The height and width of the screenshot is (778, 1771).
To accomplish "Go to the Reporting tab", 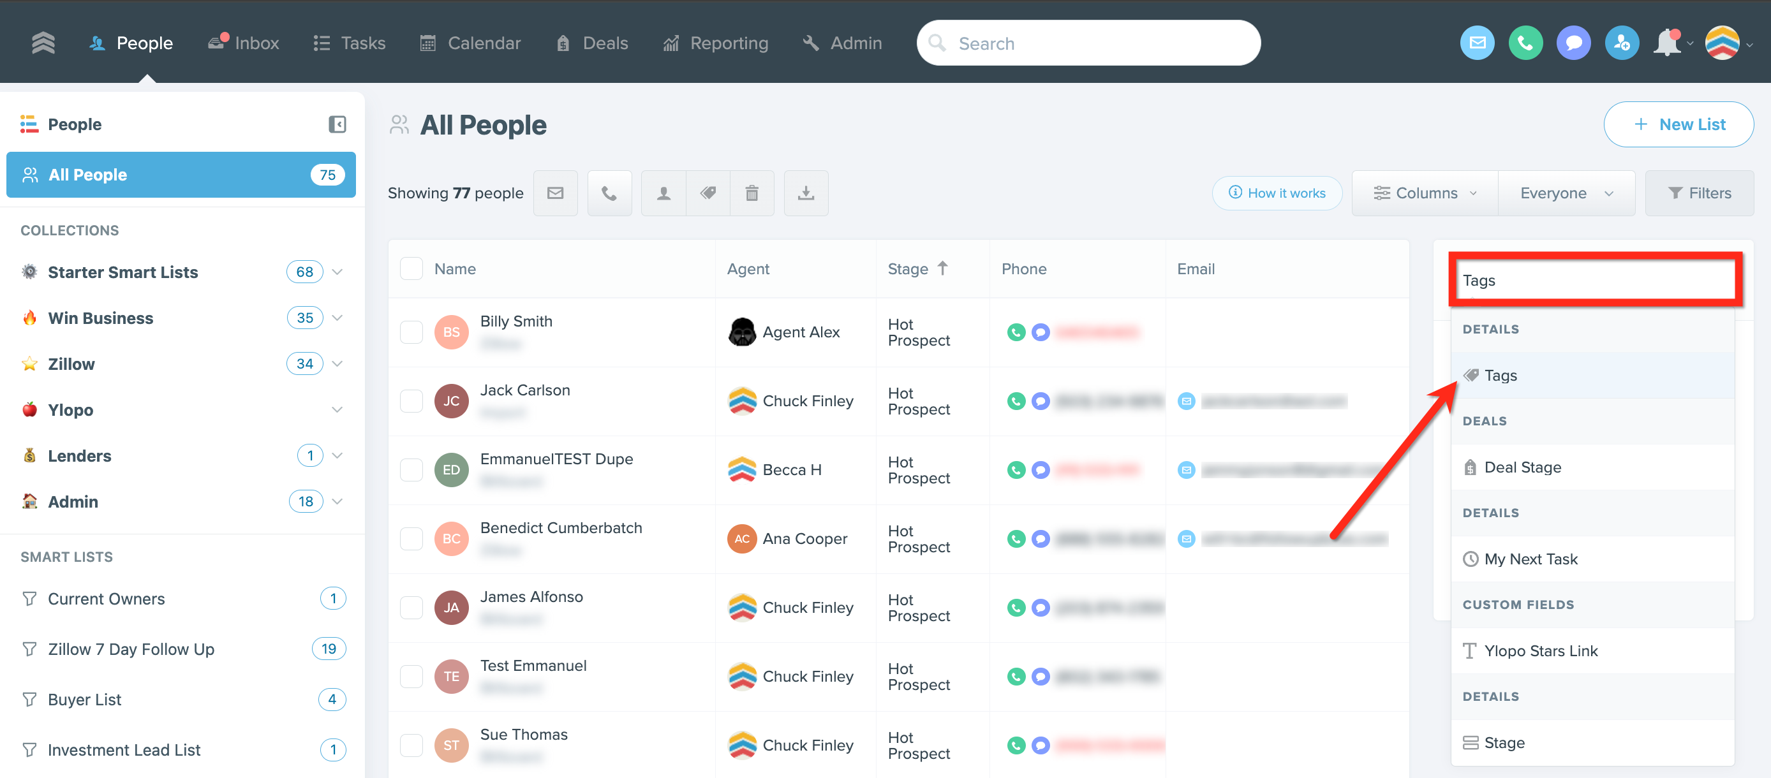I will [x=716, y=43].
